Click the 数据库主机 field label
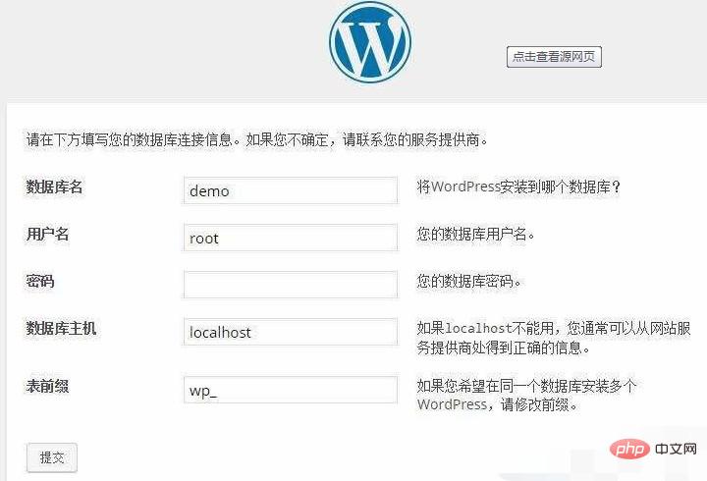 (x=61, y=329)
